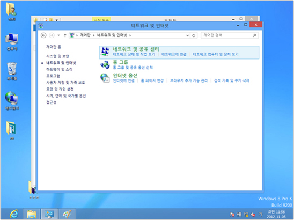Click network warning icon in system tray

[x=246, y=214]
